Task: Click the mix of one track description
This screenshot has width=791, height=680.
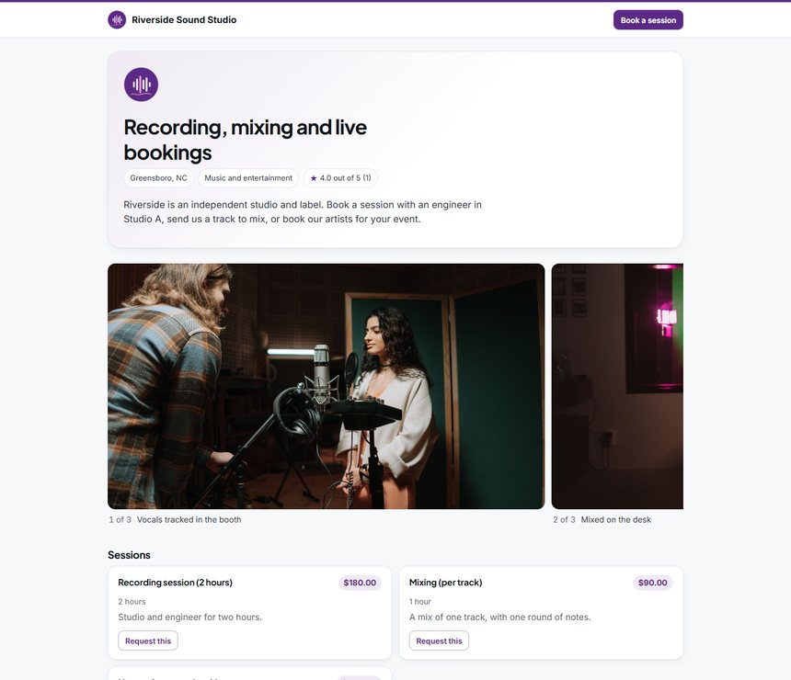Action: [x=500, y=617]
